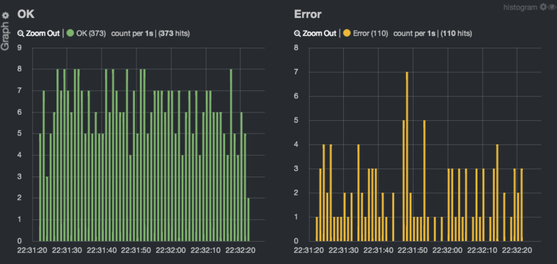Click 22:32:20 label on Error chart axis
557x264 pixels.
tap(517, 250)
